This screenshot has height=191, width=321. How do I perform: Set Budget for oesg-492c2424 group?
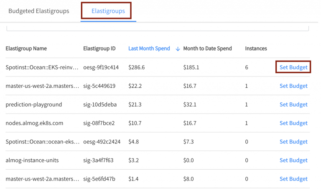point(293,142)
